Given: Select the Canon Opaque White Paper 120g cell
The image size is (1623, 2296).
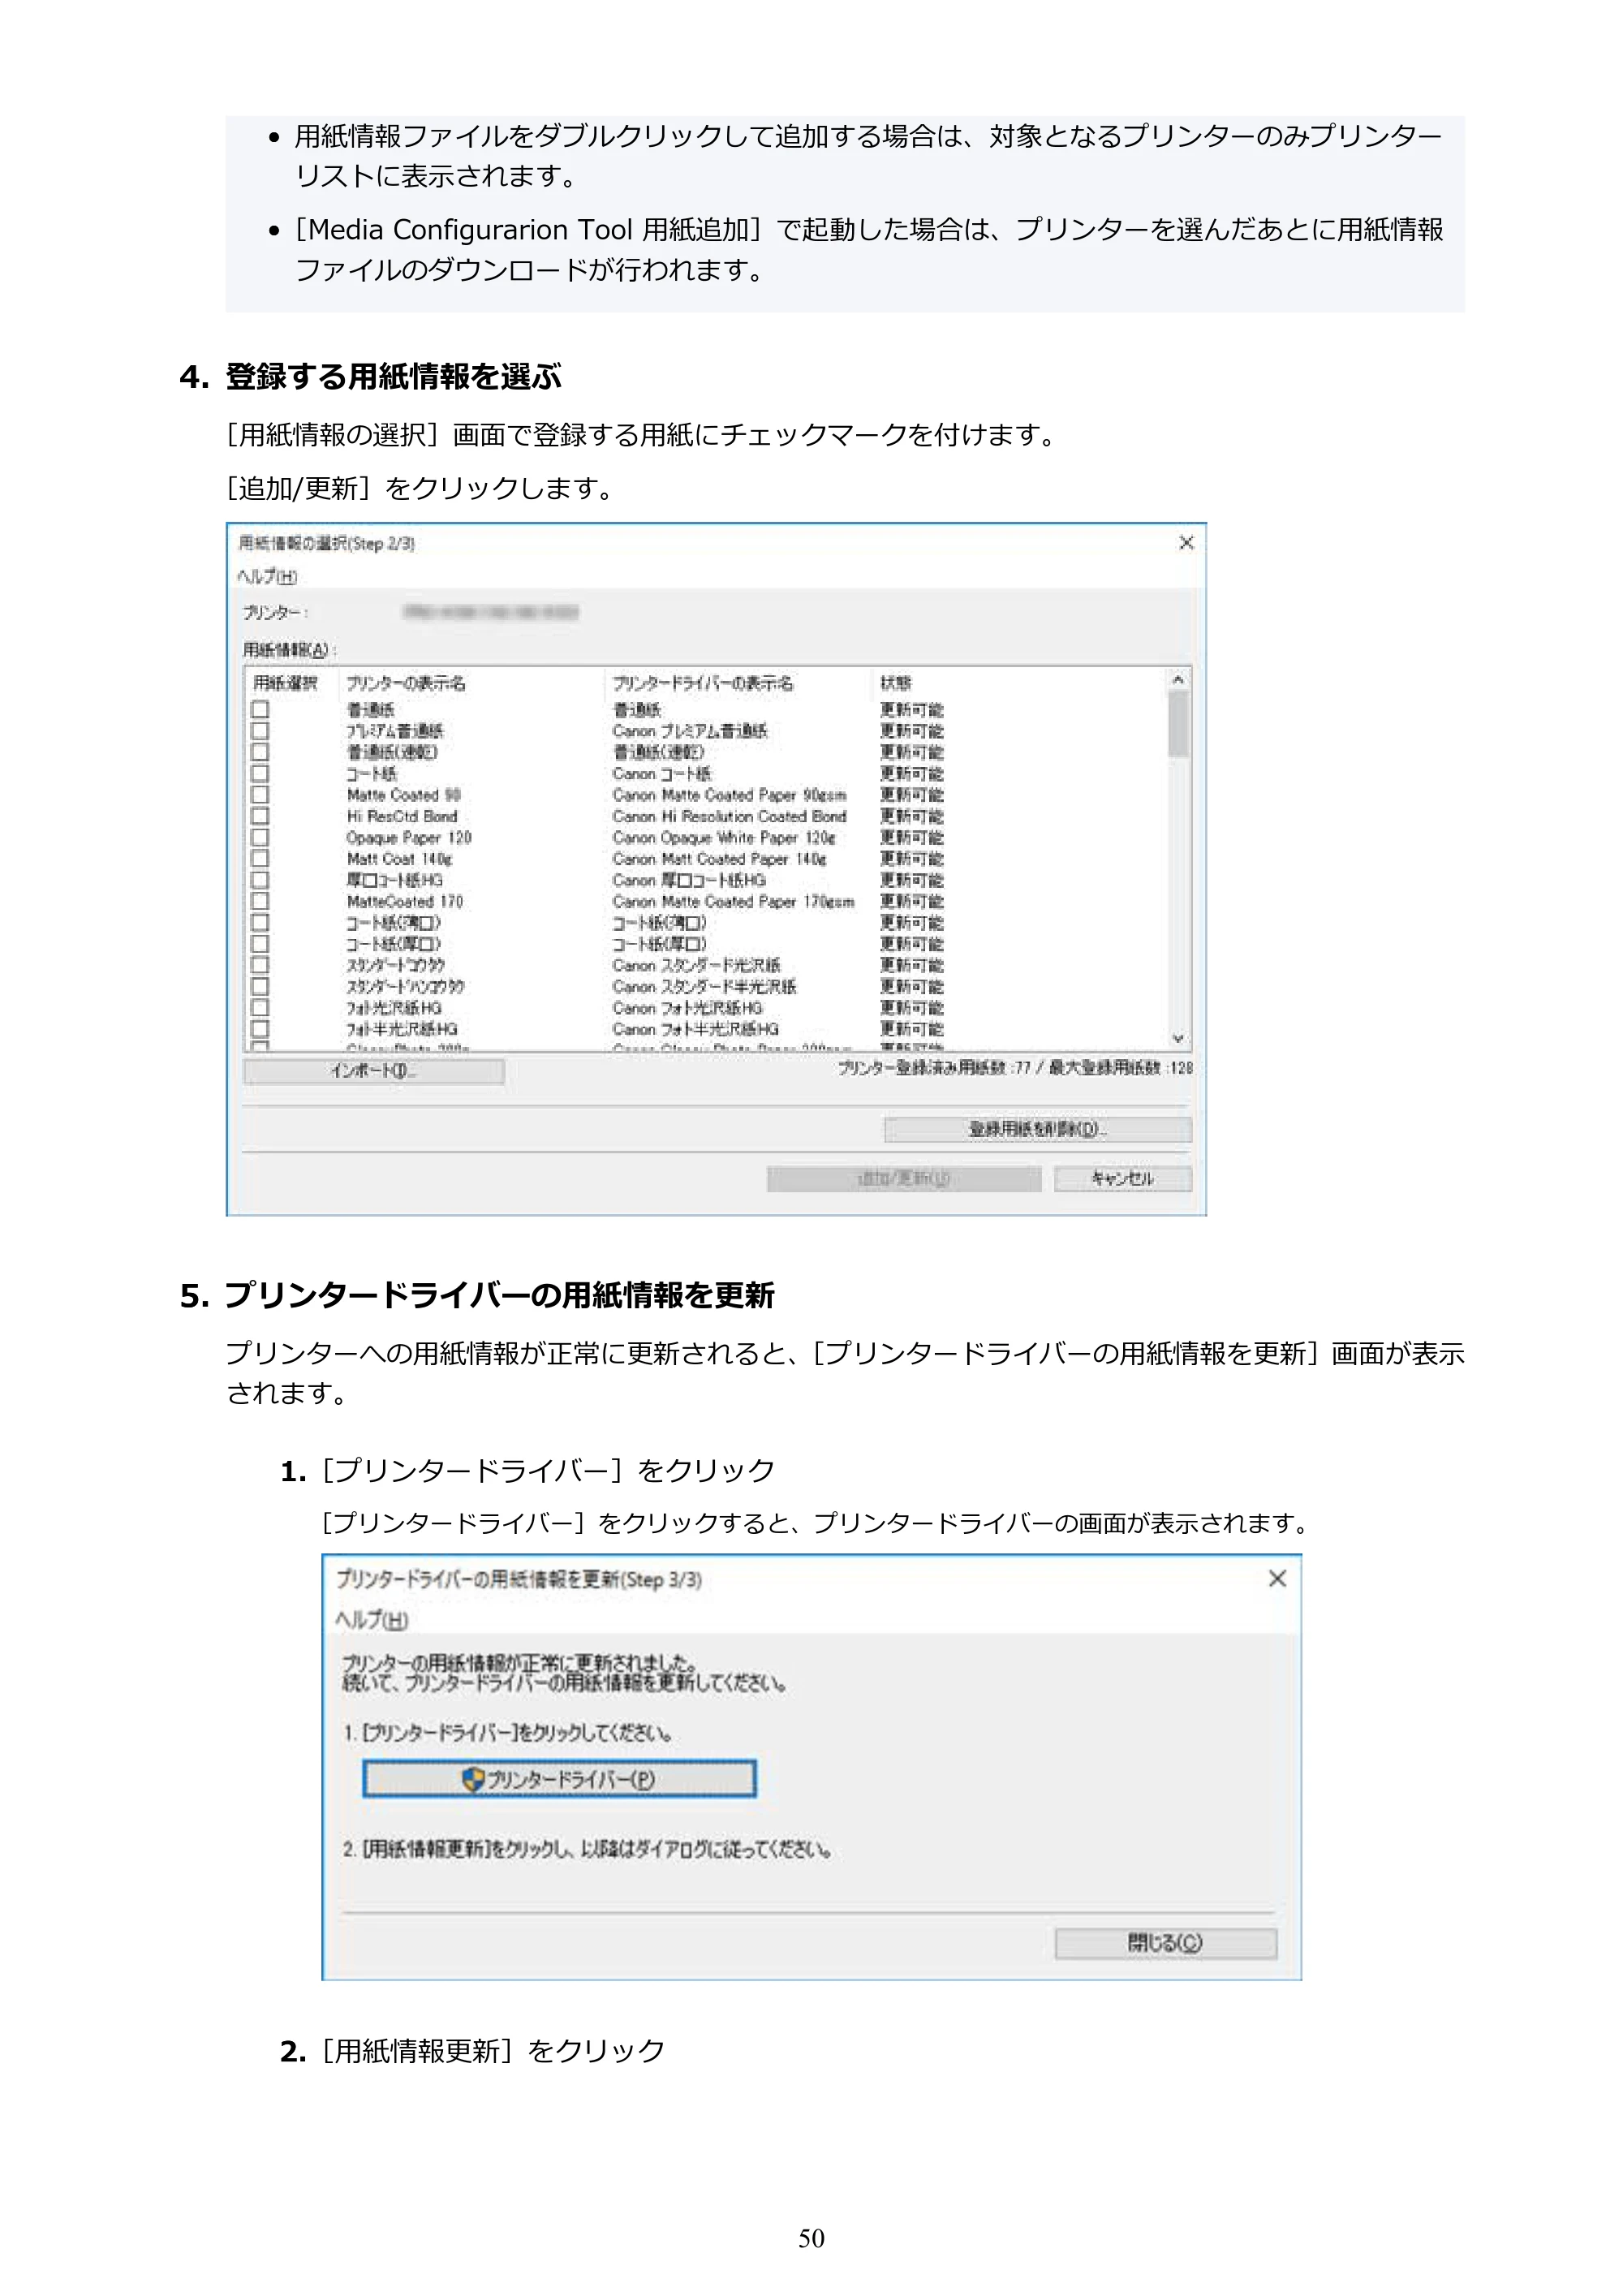Looking at the screenshot, I should coord(724,838).
